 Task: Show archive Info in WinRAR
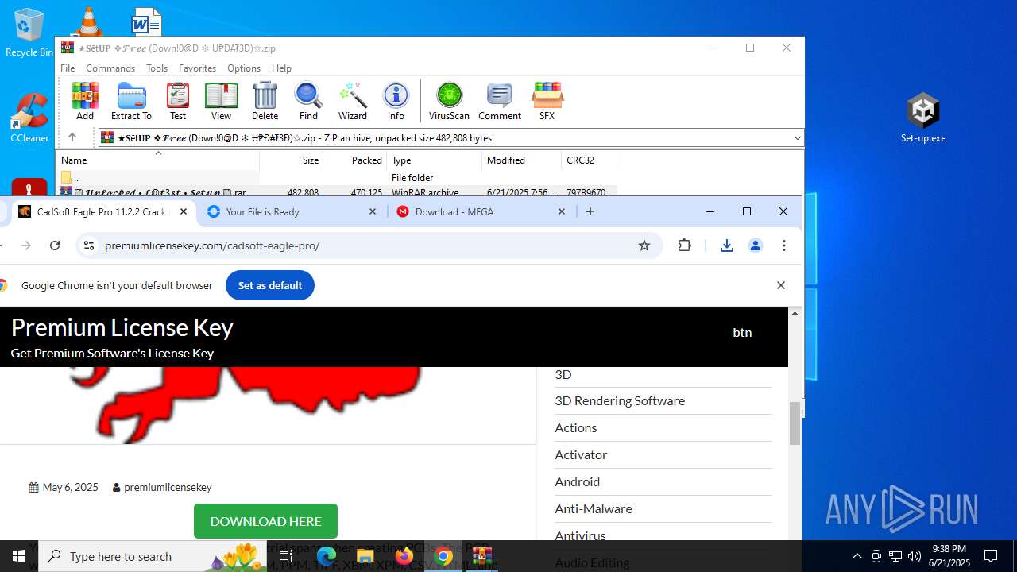coord(396,101)
